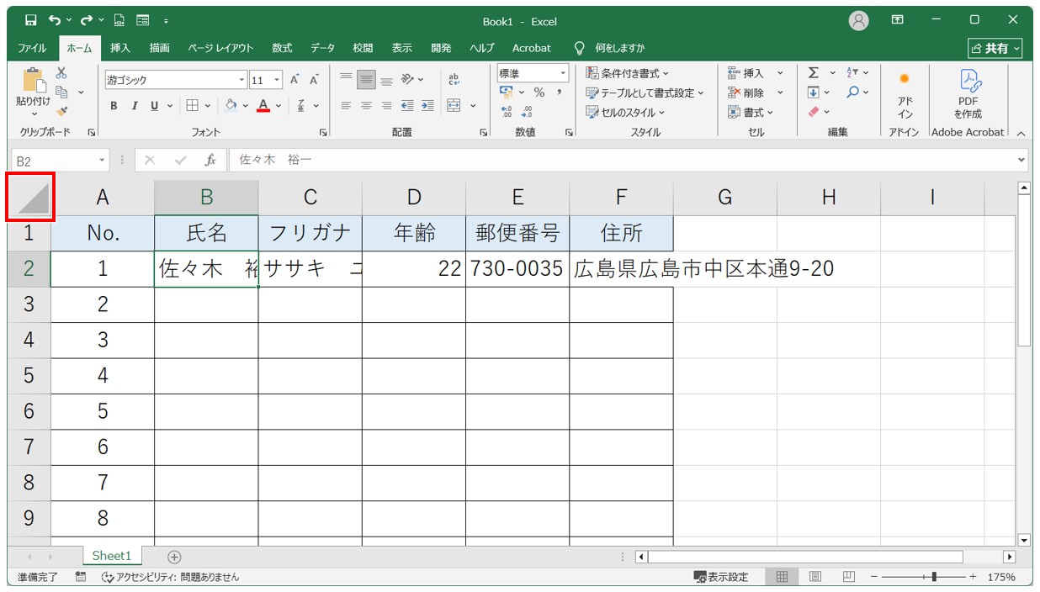Activate the format painter brush
The height and width of the screenshot is (592, 1040).
(61, 110)
